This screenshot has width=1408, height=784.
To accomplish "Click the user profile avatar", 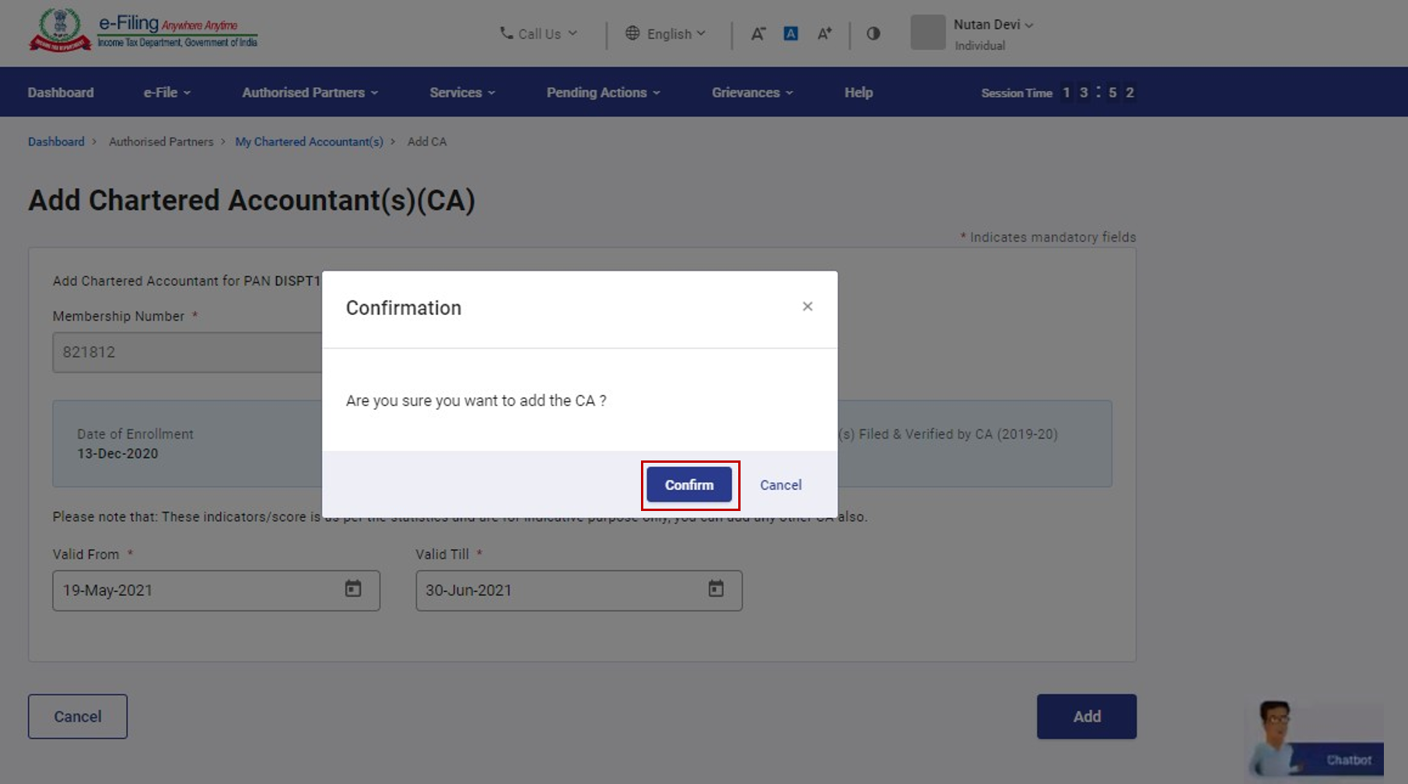I will point(927,33).
